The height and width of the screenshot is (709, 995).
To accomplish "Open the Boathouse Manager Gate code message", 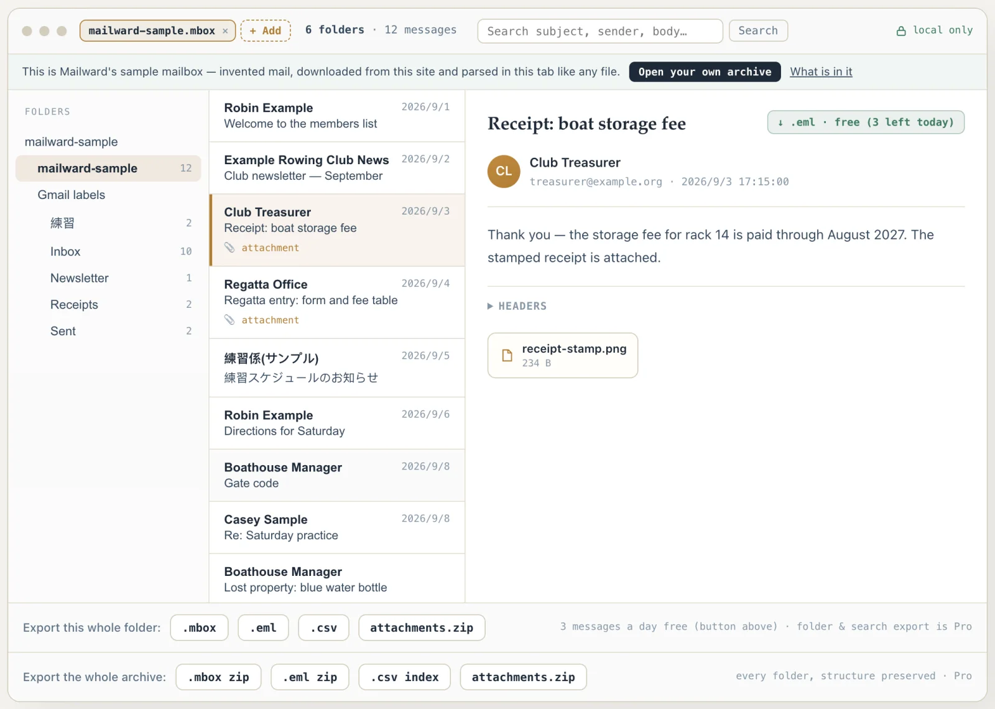I will 337,475.
